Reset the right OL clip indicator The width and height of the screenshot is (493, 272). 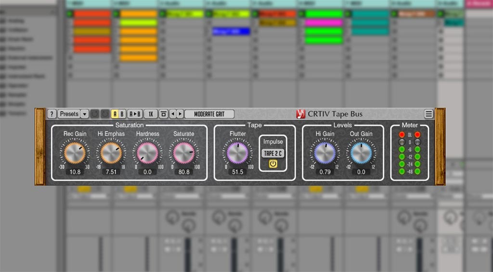coord(417,135)
